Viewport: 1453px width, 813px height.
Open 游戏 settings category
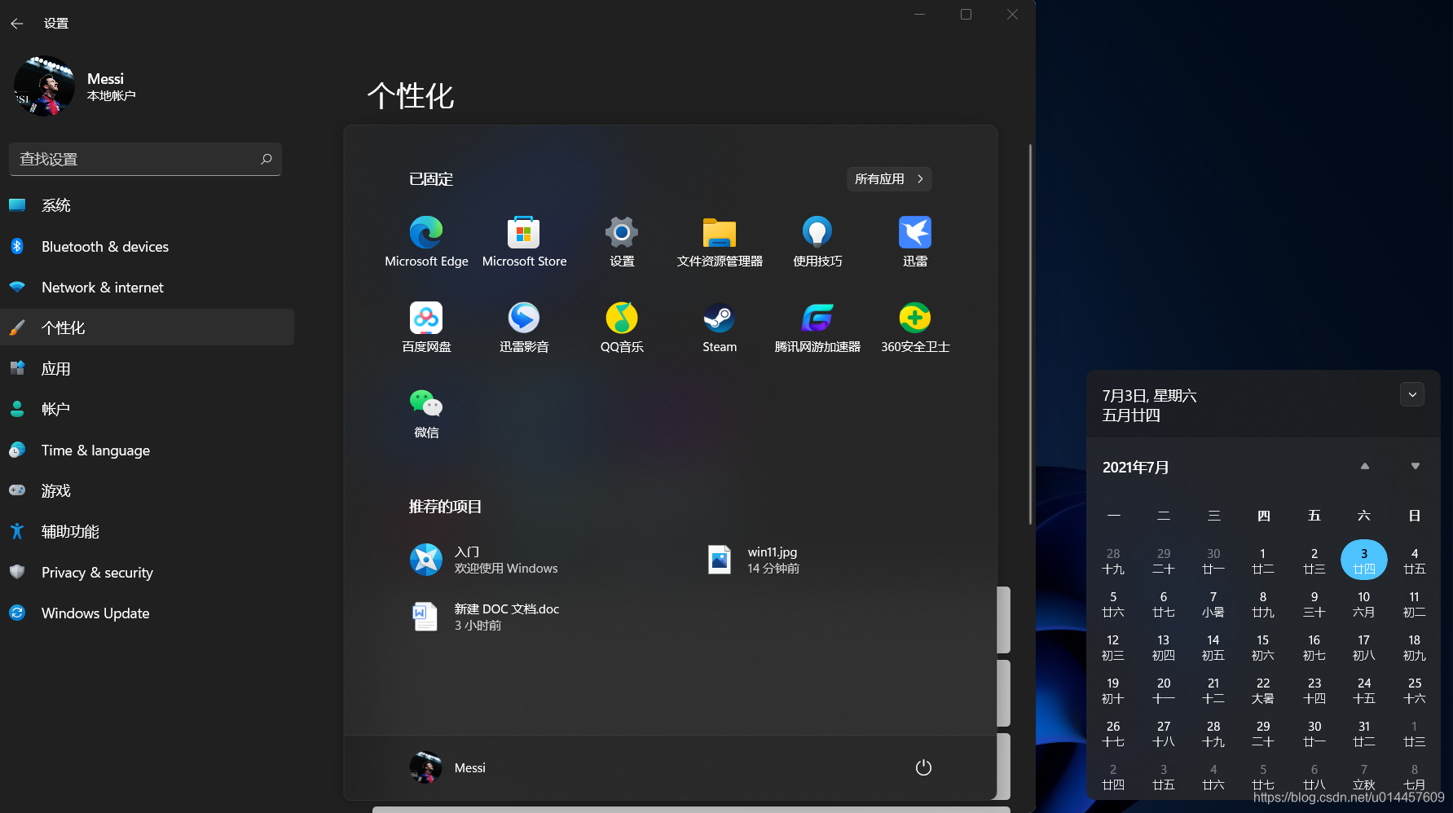pyautogui.click(x=147, y=490)
